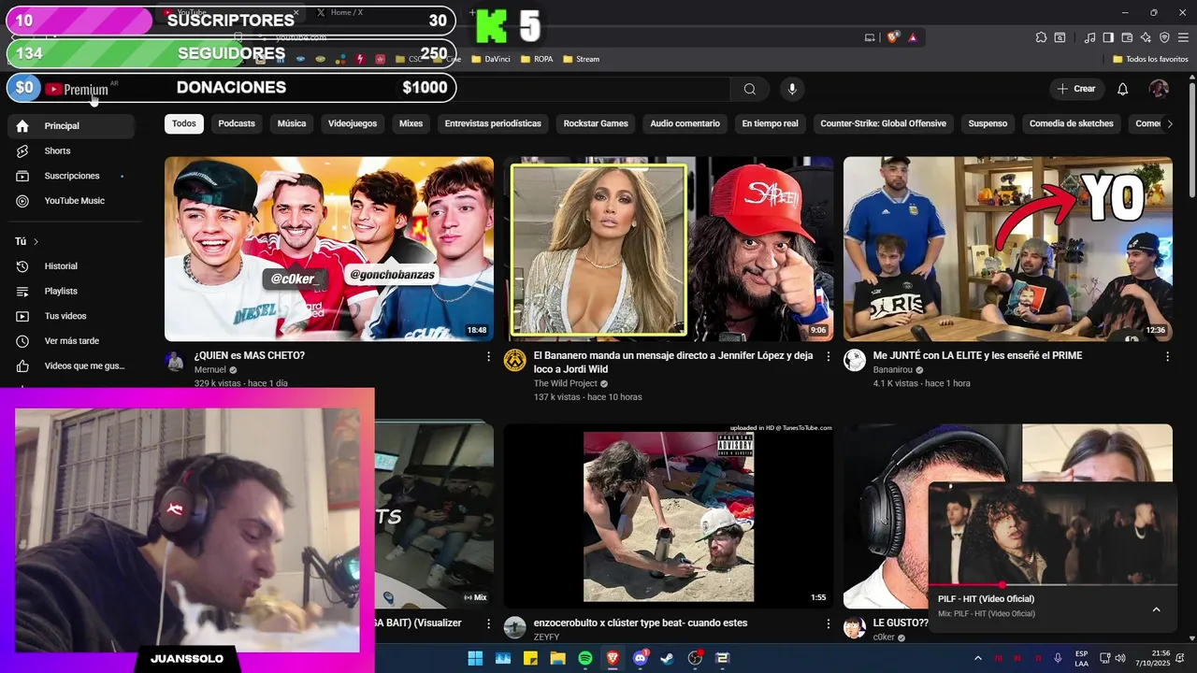Select the Videojuegos filter chip
Image resolution: width=1197 pixels, height=673 pixels.
pos(353,123)
